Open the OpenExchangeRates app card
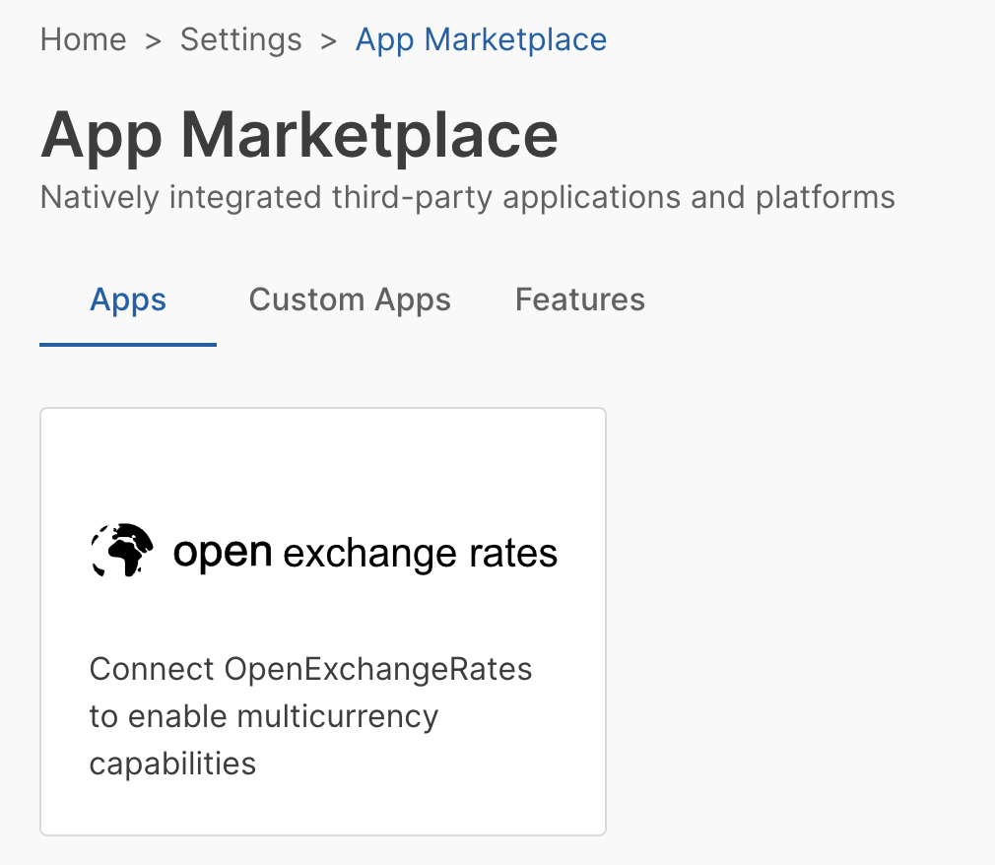Viewport: 995px width, 865px height. [322, 621]
